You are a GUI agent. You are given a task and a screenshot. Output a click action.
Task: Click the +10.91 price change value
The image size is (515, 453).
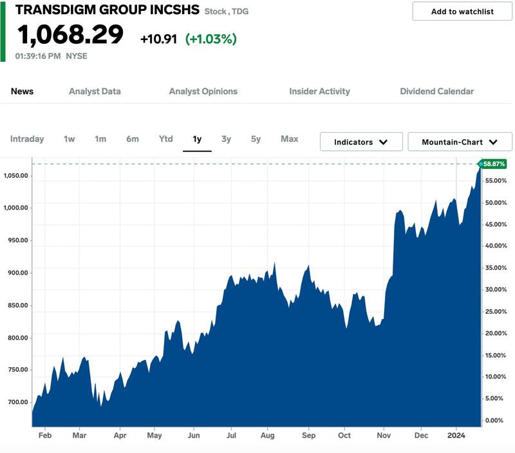tap(158, 39)
